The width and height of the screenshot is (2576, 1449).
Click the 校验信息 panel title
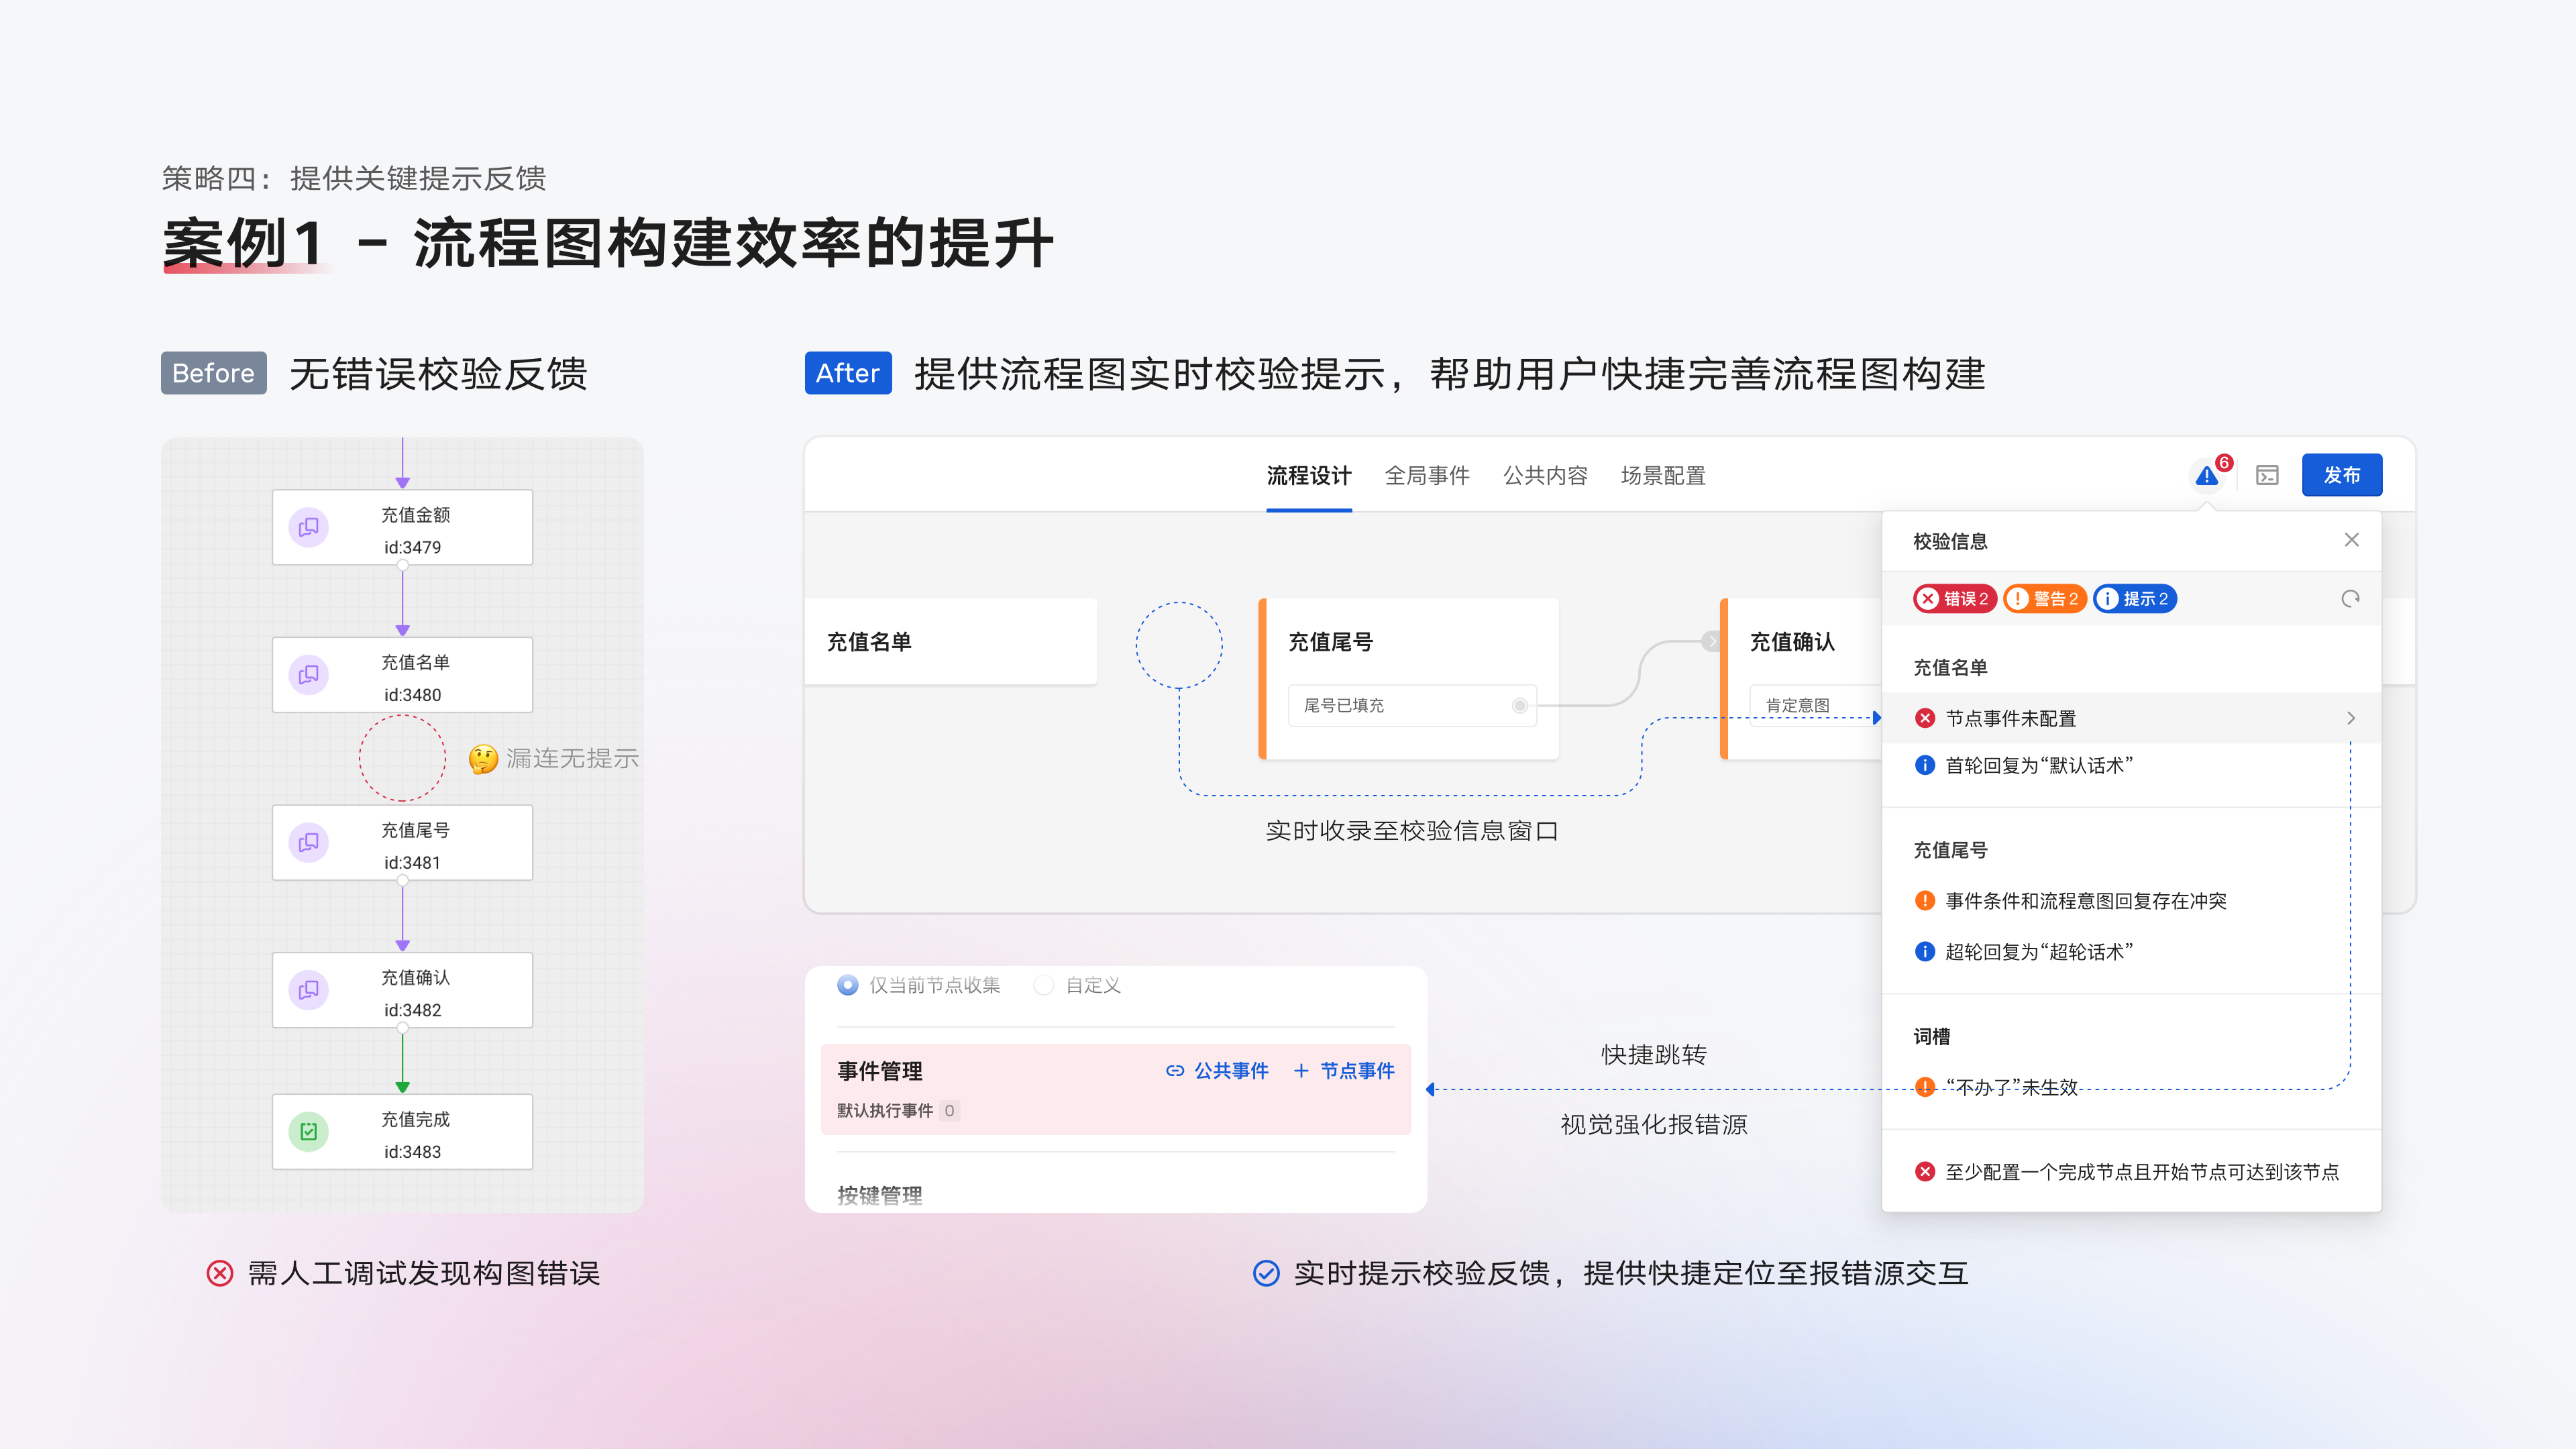click(x=1950, y=541)
